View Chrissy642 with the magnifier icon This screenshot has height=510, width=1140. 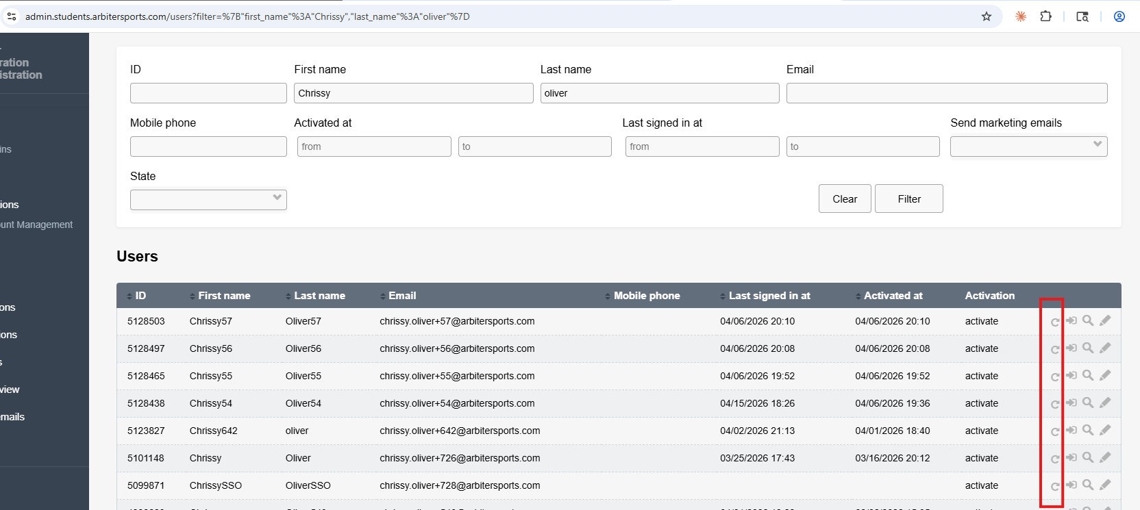click(x=1088, y=430)
